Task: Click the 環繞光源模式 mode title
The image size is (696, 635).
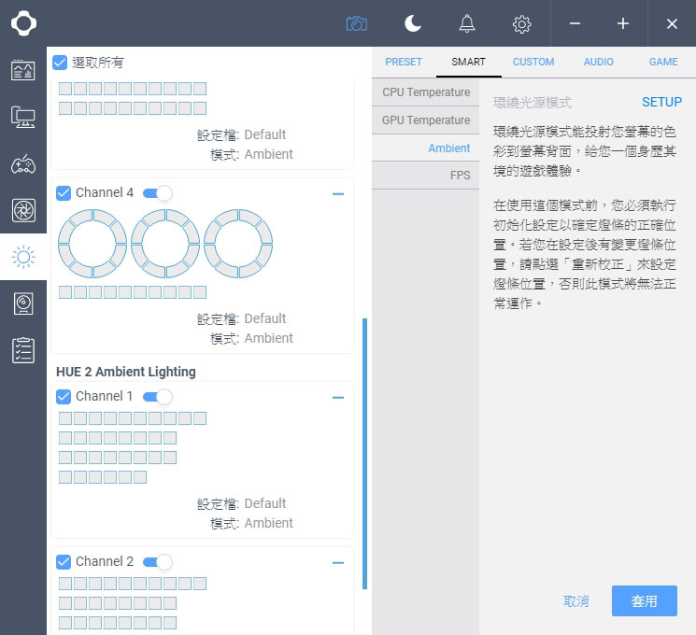Action: click(532, 103)
